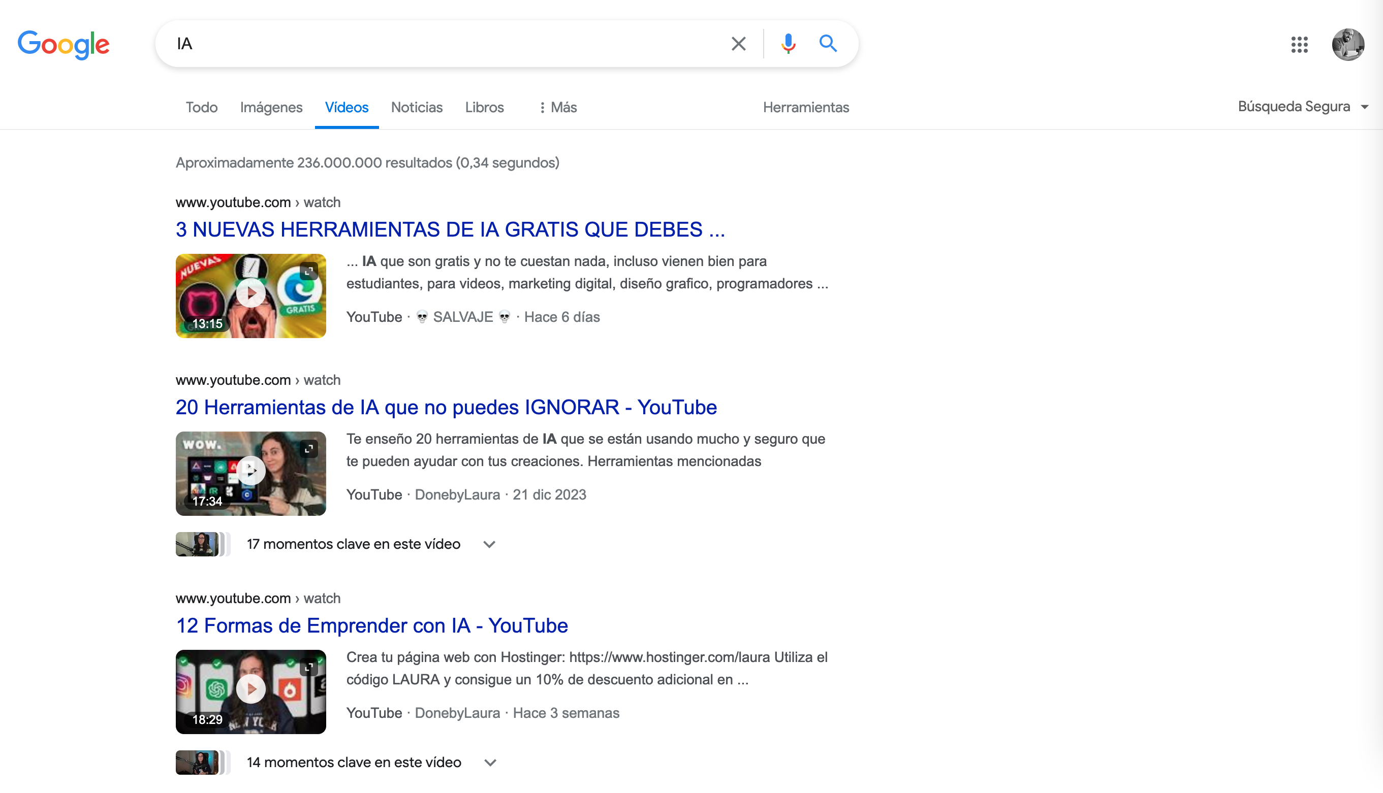Open your account profile picture
1383x793 pixels.
(1348, 44)
